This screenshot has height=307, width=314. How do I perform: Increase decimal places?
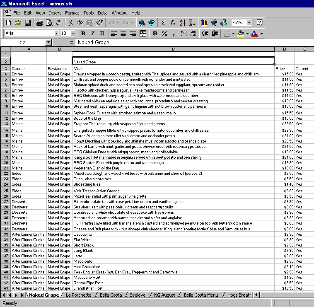(x=184, y=34)
